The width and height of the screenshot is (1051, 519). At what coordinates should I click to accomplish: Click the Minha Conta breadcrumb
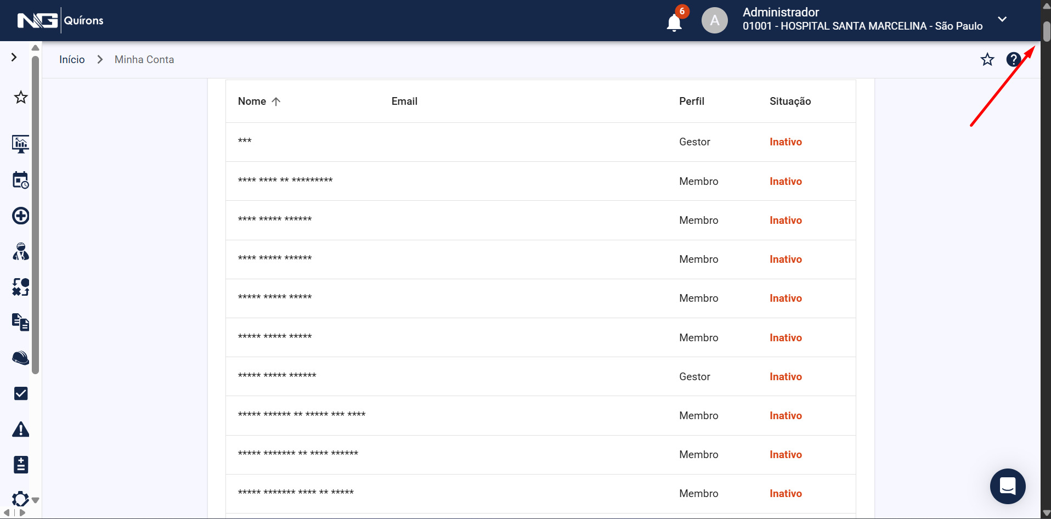144,59
